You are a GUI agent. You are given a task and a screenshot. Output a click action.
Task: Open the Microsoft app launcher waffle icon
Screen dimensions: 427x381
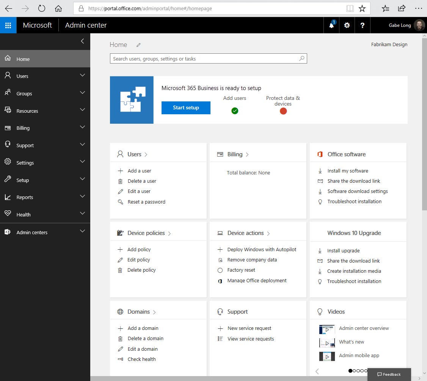[x=8, y=25]
